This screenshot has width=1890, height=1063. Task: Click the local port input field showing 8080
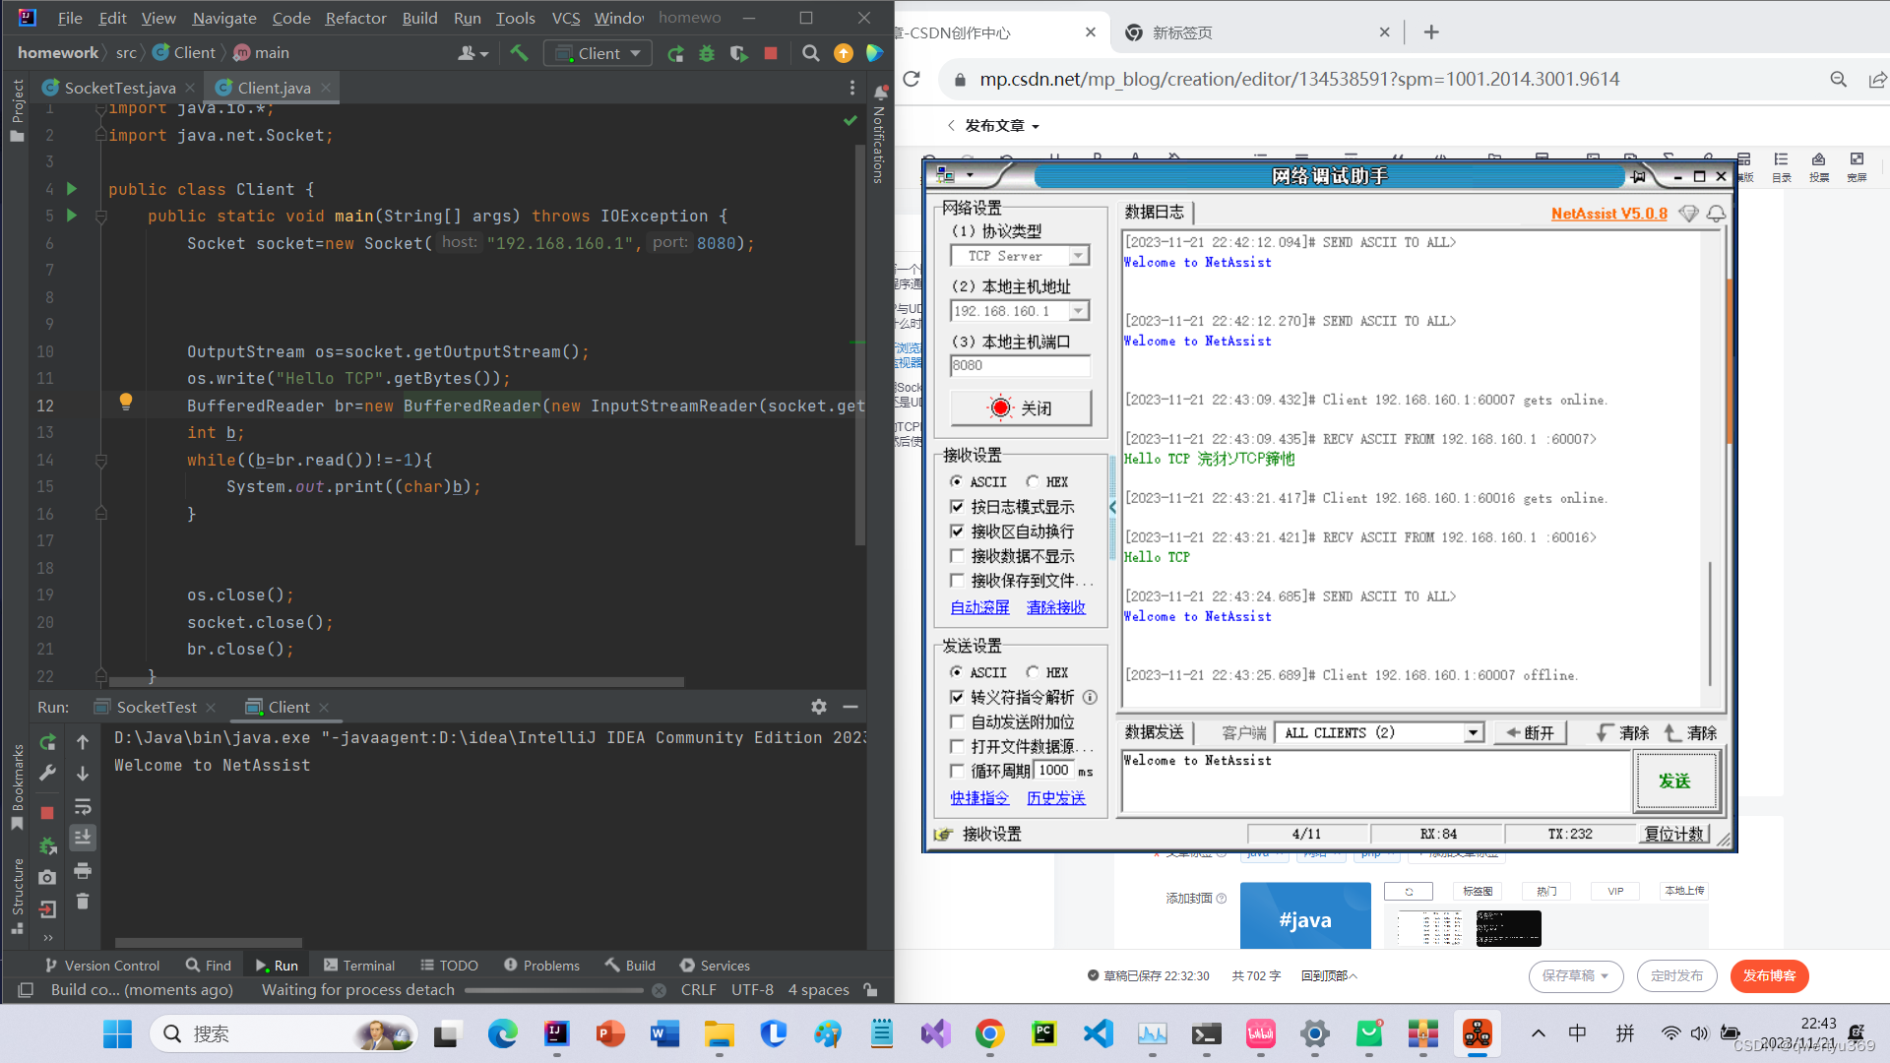(1019, 365)
